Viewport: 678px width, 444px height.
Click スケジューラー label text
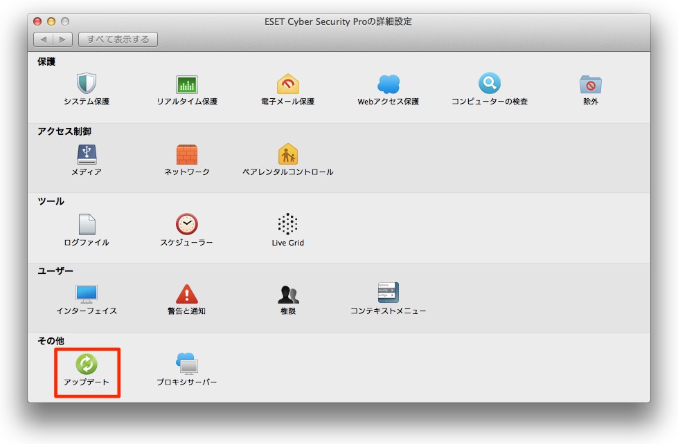point(187,242)
